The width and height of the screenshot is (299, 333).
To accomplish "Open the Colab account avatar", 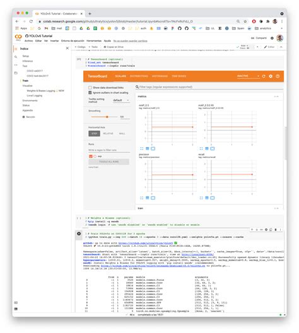I will [280, 38].
